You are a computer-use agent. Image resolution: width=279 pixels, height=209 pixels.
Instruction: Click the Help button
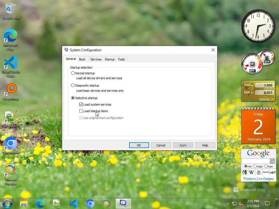pos(205,145)
